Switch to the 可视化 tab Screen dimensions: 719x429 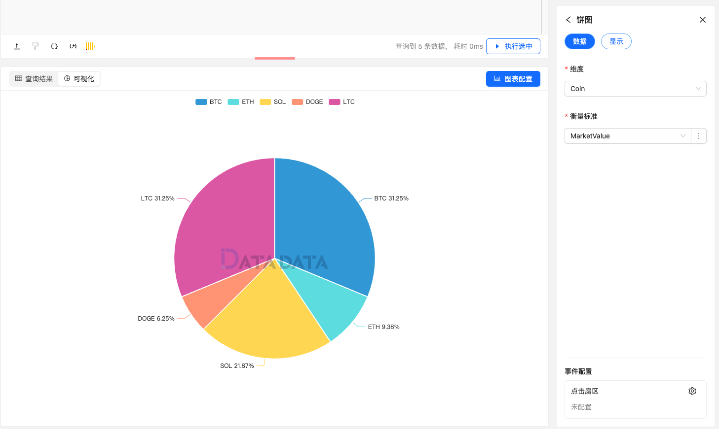point(79,79)
